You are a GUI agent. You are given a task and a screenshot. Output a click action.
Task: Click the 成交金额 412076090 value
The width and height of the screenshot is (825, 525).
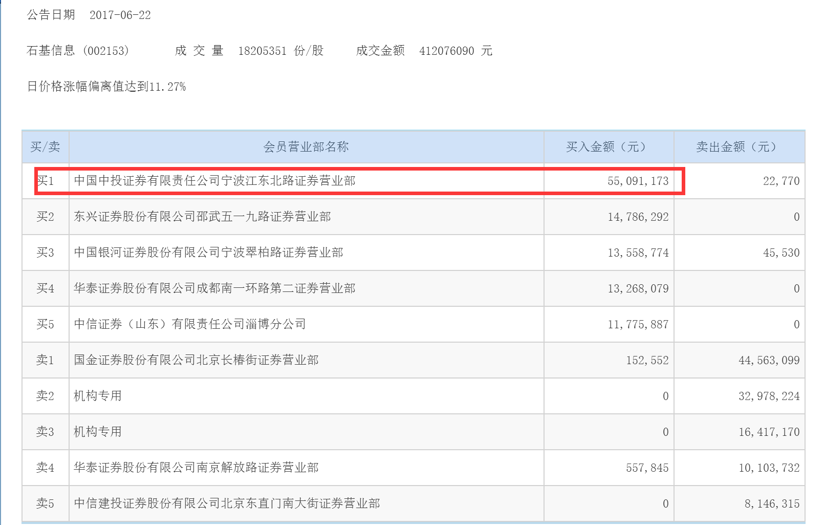(446, 51)
